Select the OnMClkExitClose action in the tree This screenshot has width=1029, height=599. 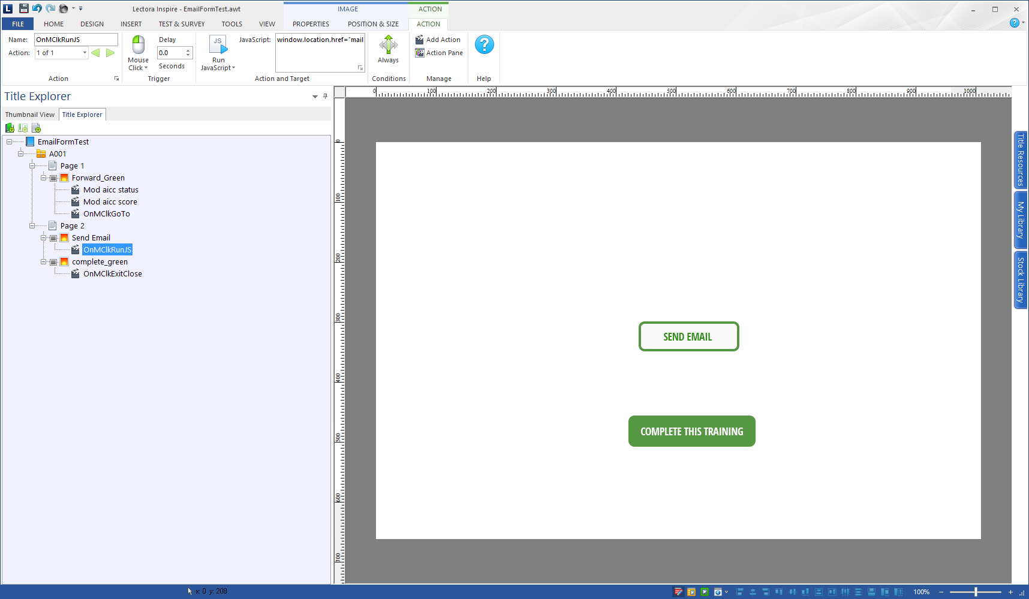[x=113, y=274]
